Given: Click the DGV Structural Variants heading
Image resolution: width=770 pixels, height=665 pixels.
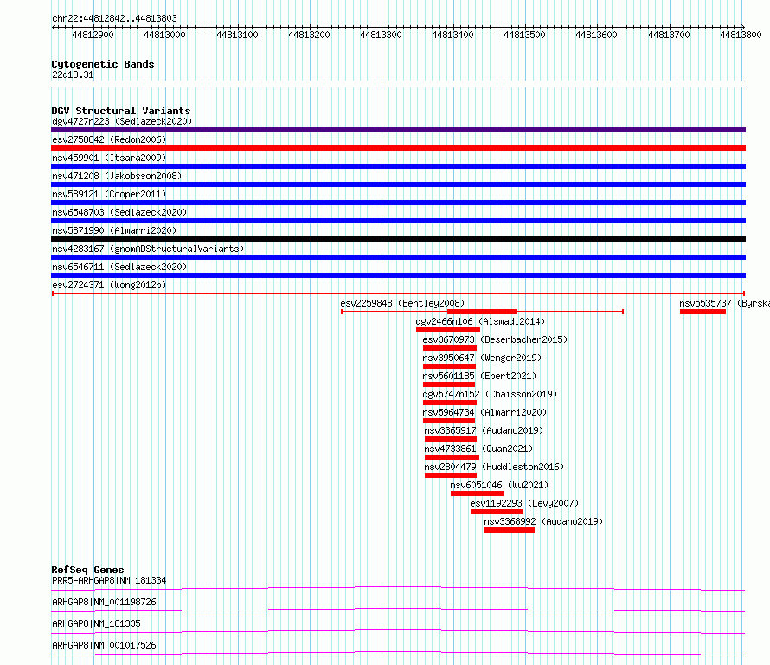Looking at the screenshot, I should tap(121, 111).
